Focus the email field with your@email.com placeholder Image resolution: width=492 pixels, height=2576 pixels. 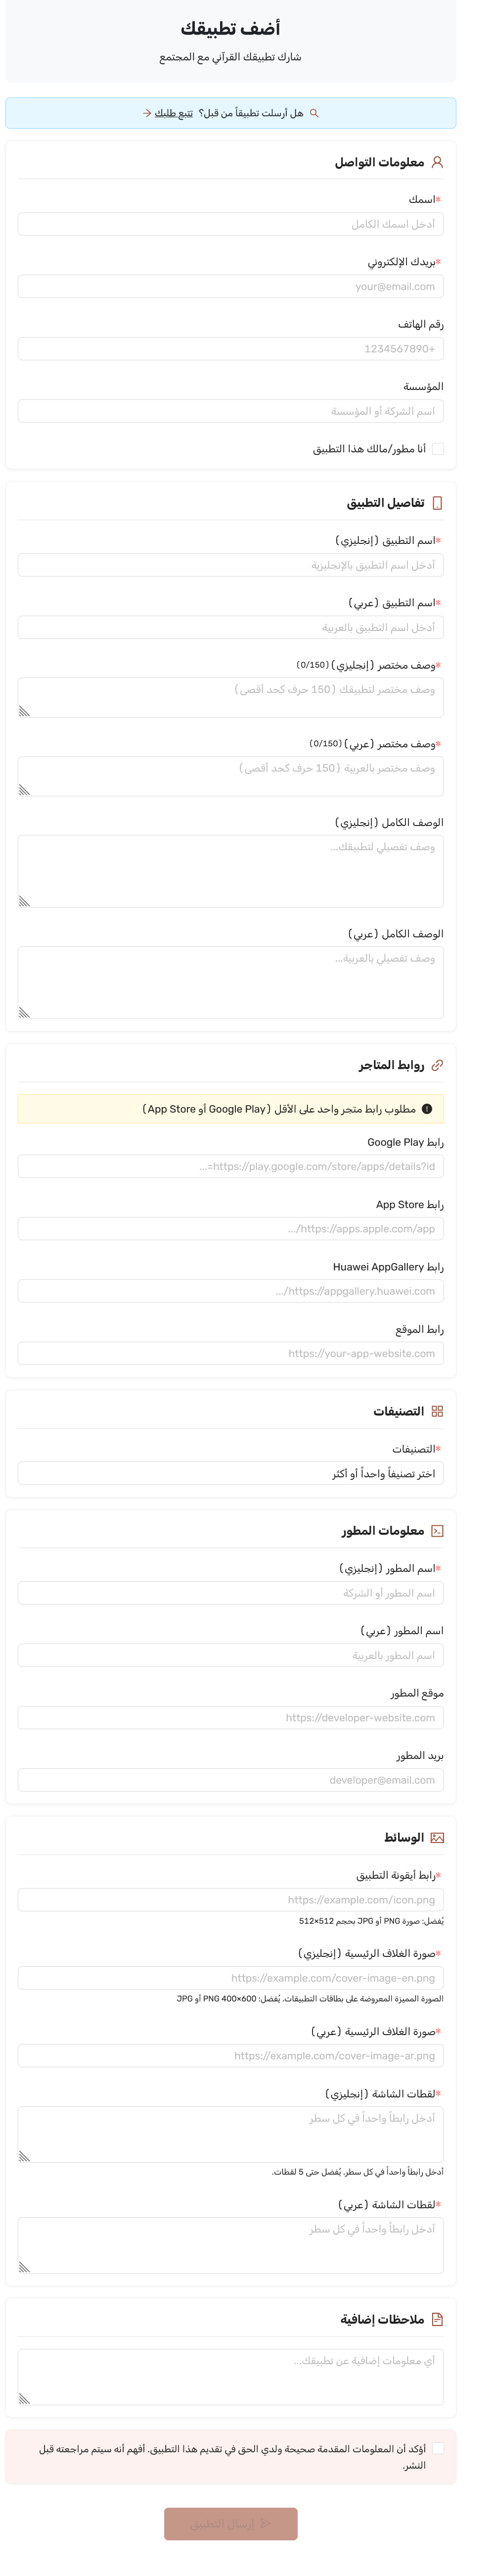point(231,286)
